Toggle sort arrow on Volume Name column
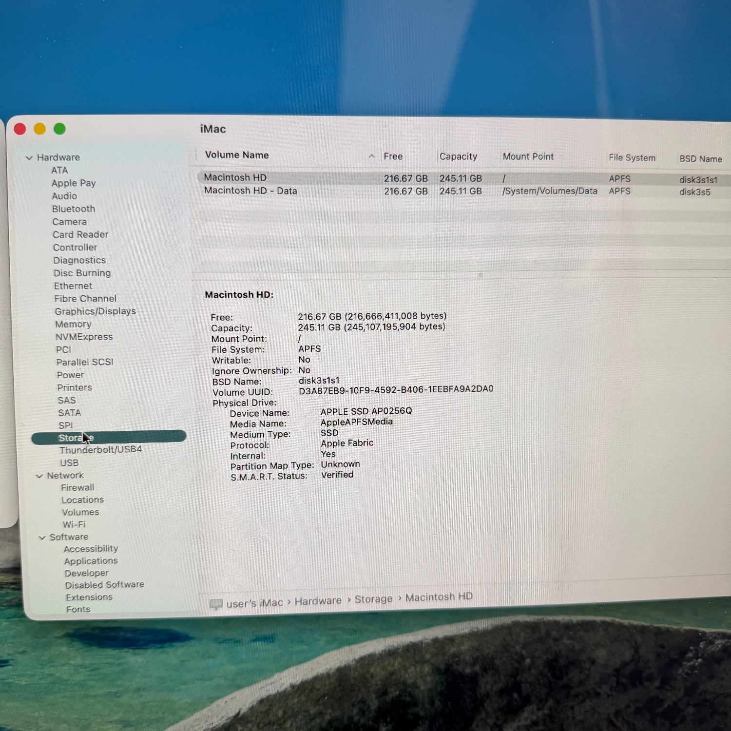 click(x=372, y=156)
